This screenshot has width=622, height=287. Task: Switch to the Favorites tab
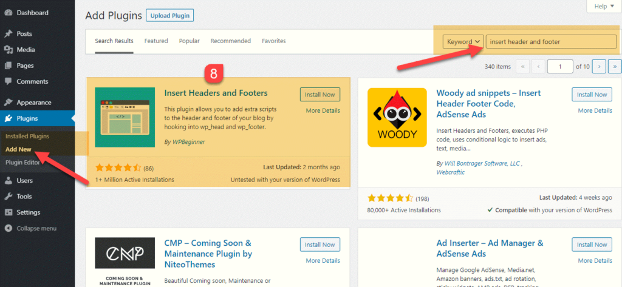coord(274,41)
